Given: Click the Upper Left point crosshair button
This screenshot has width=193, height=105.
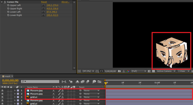Looking at the screenshot, I should (x=43, y=5).
